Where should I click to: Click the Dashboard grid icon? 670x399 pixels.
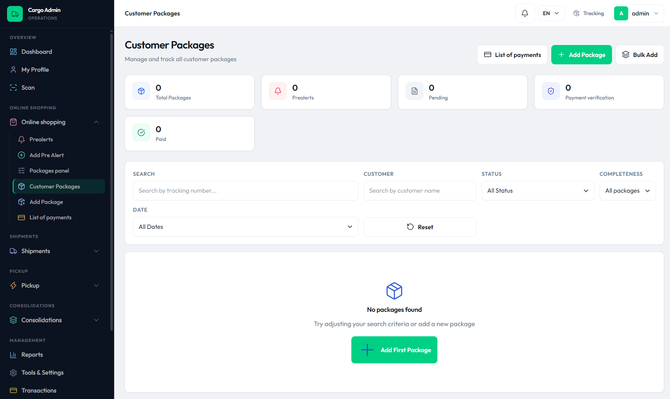[13, 52]
